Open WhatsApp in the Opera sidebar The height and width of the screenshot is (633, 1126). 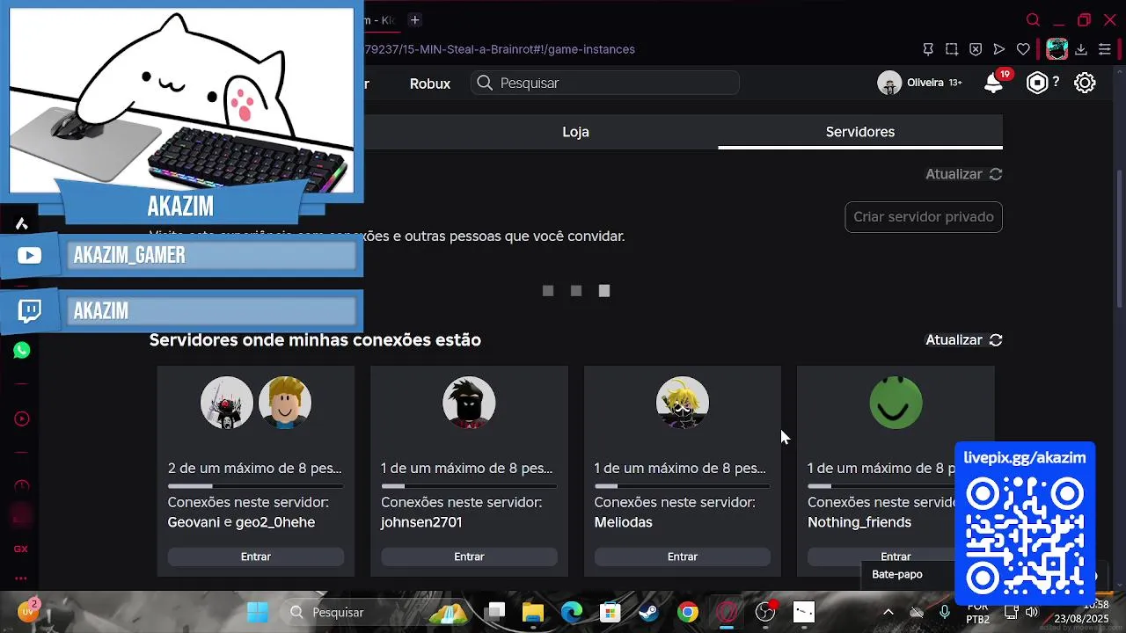(x=22, y=350)
